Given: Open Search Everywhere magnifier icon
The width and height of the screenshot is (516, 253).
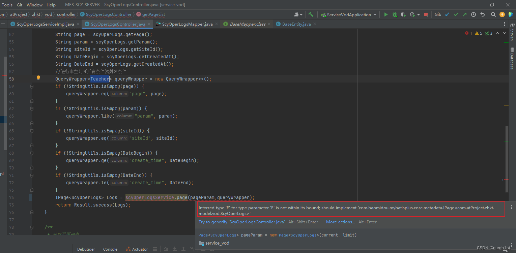Looking at the screenshot, I should (x=493, y=14).
